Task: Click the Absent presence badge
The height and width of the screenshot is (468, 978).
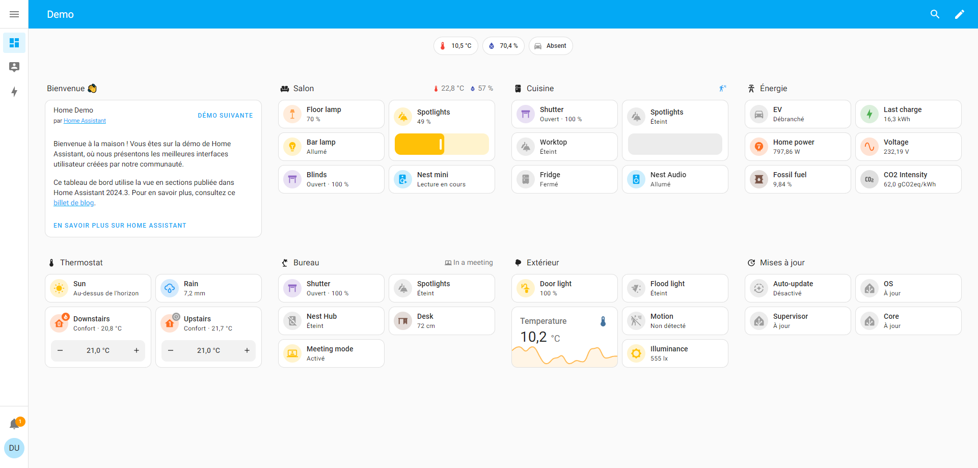Action: (x=551, y=46)
